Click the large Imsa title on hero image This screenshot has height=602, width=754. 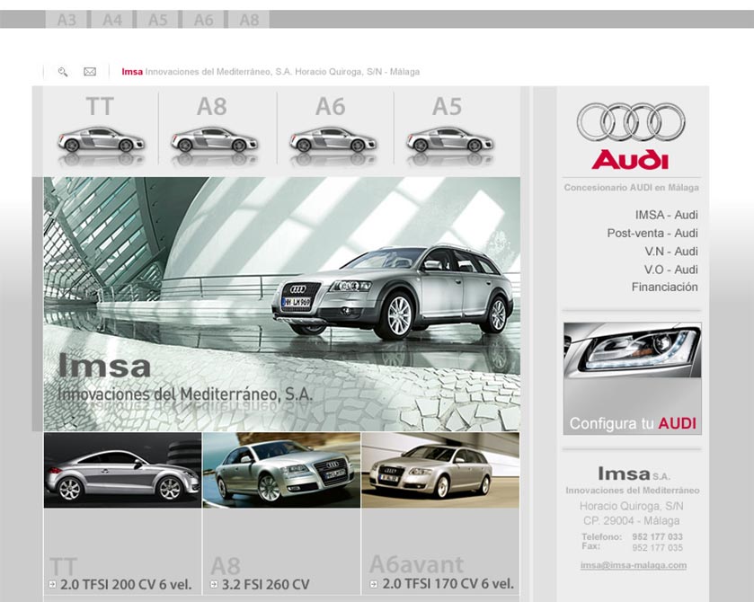coord(104,366)
